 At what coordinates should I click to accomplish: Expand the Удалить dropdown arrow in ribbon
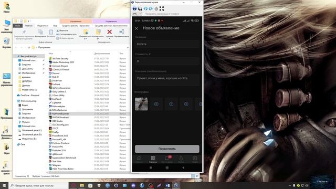click(x=110, y=39)
